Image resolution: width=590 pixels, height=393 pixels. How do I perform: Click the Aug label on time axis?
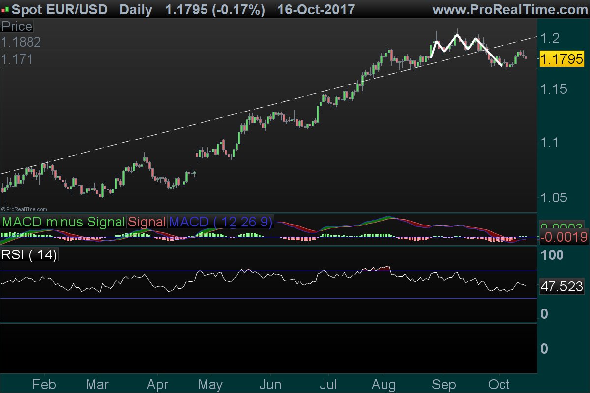[384, 384]
